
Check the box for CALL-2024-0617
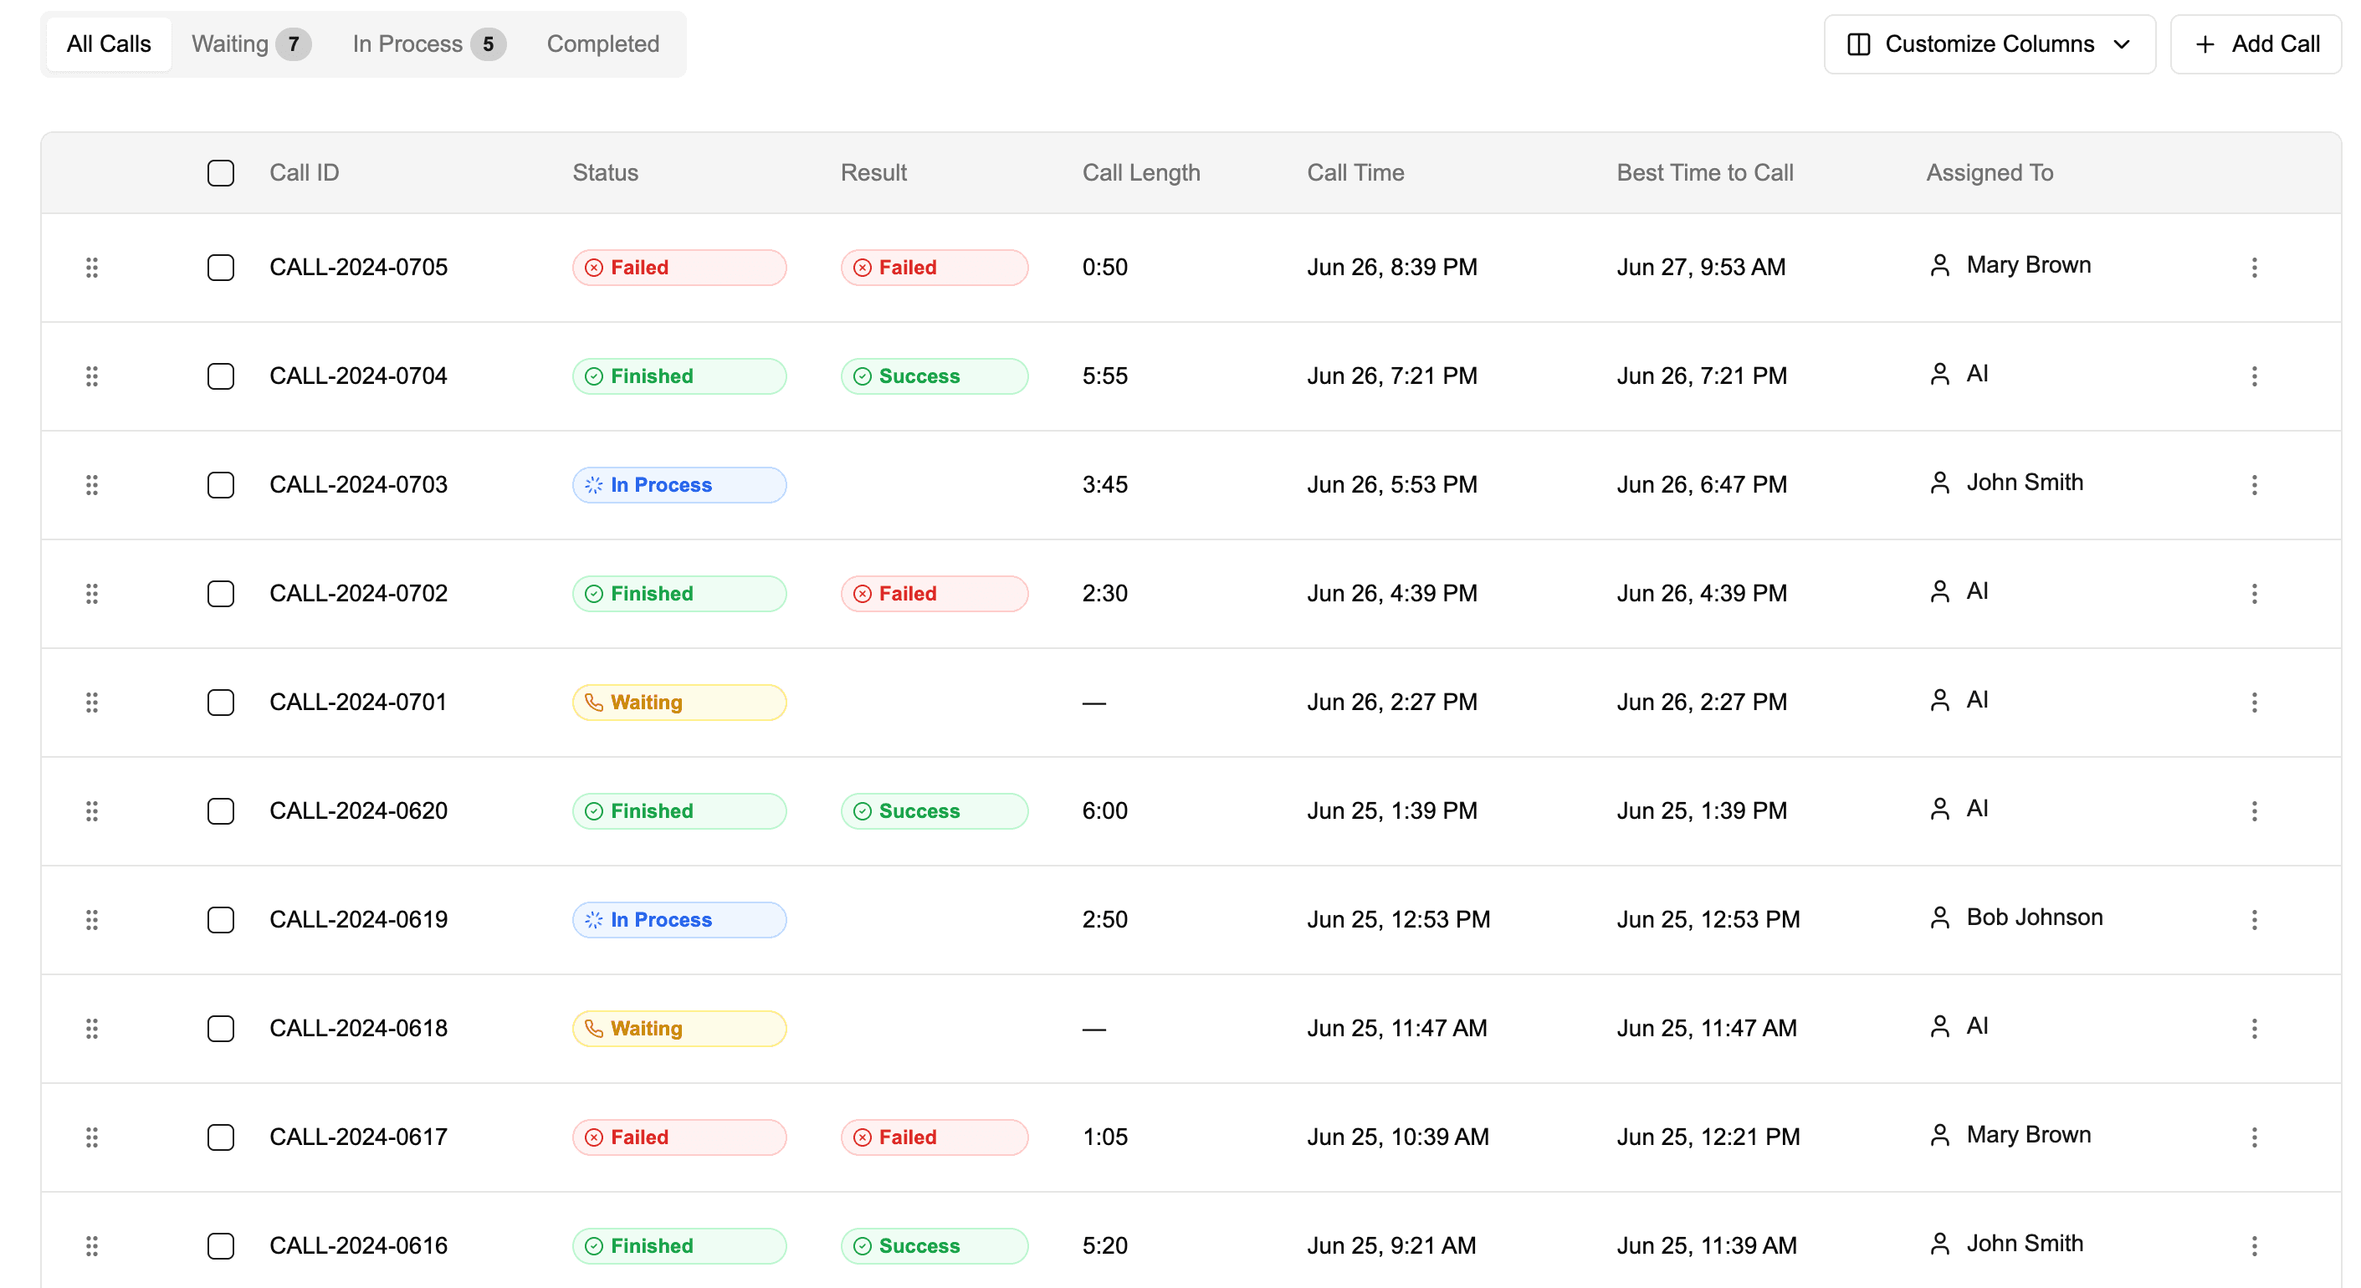click(x=221, y=1137)
